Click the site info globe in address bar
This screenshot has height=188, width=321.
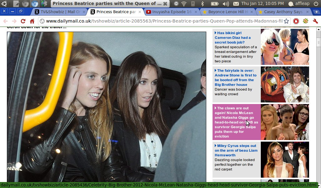(x=42, y=21)
